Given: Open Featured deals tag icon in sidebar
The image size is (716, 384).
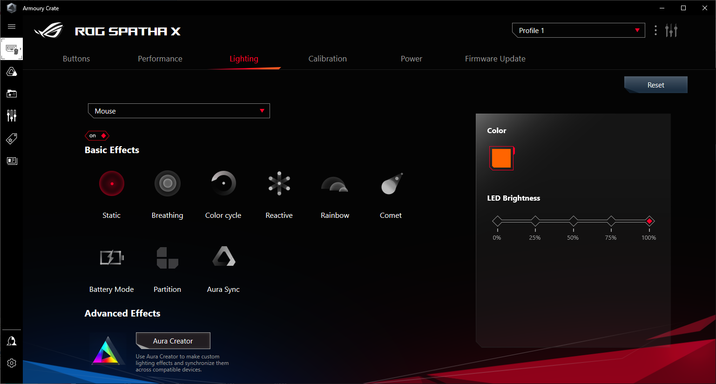Looking at the screenshot, I should point(12,138).
